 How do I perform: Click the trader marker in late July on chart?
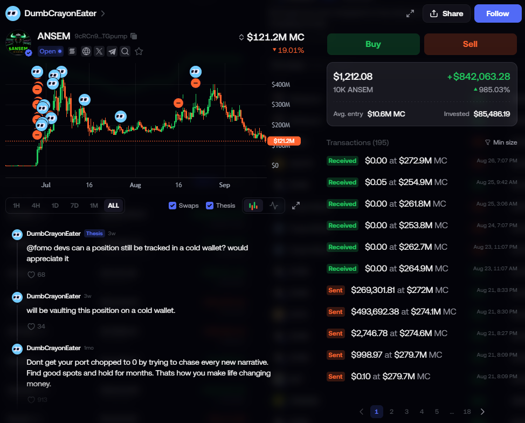click(121, 117)
